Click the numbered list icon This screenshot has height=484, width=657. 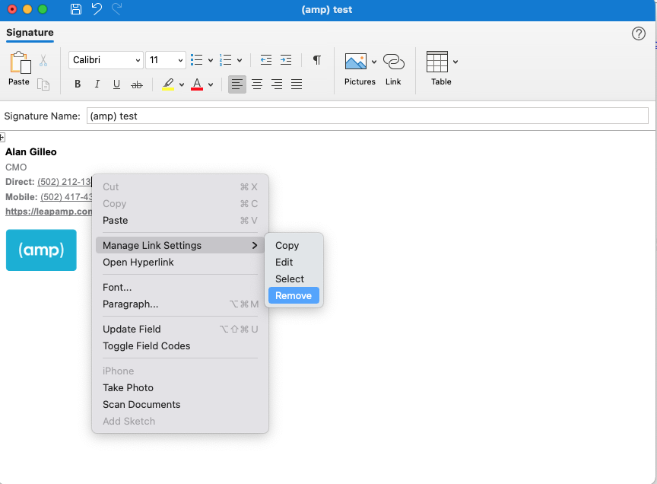pos(225,60)
